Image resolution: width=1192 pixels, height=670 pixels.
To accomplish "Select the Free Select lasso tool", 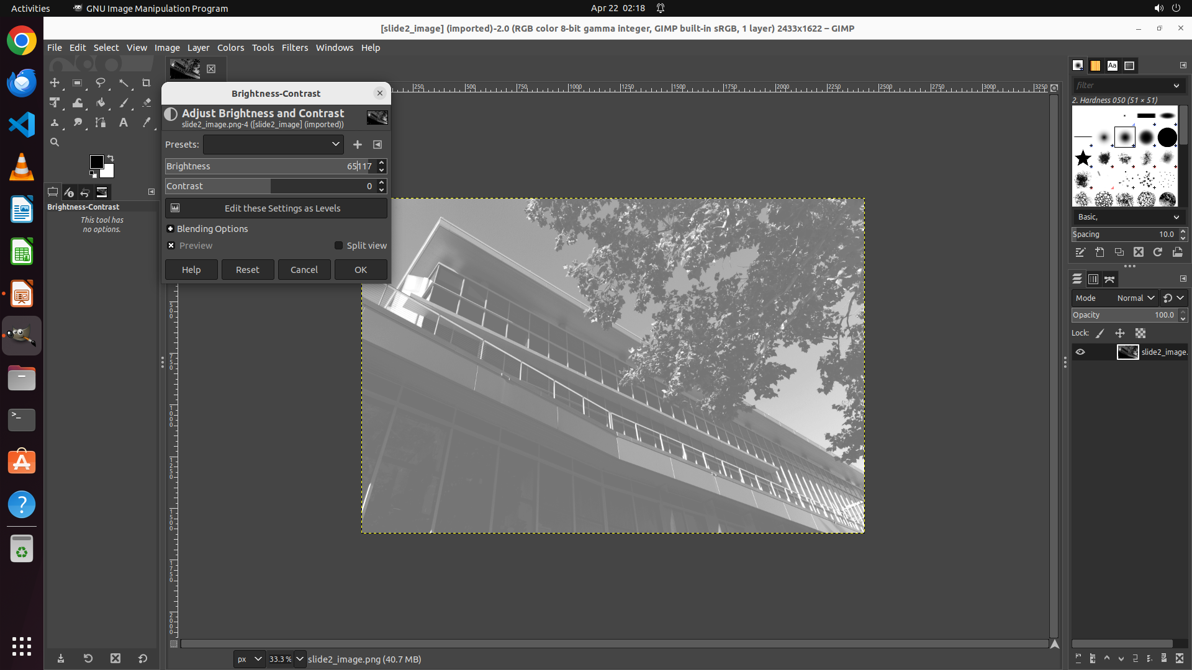I will pos(101,83).
